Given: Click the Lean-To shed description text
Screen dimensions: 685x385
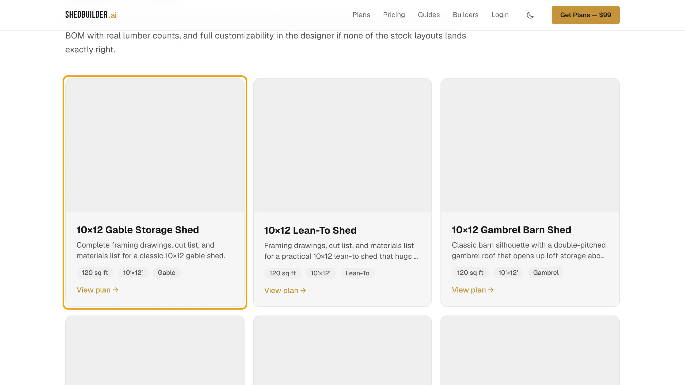Looking at the screenshot, I should (341, 251).
